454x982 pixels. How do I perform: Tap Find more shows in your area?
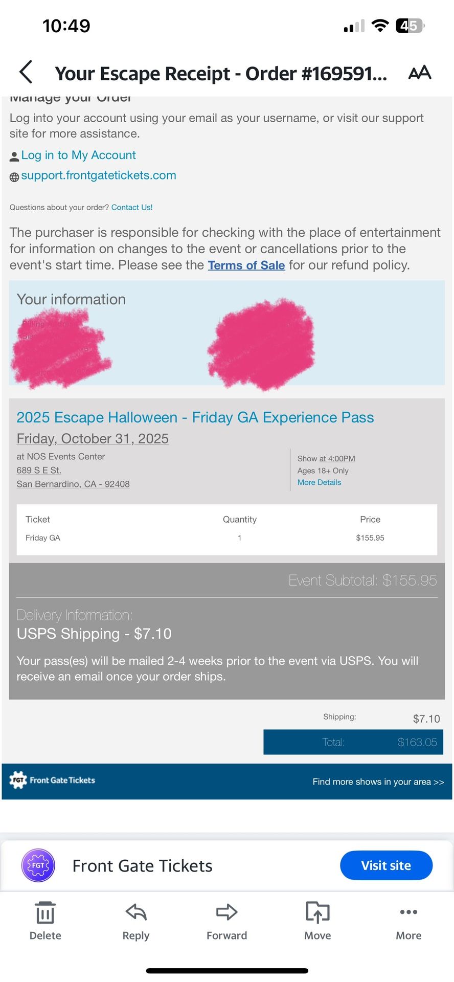(x=378, y=782)
